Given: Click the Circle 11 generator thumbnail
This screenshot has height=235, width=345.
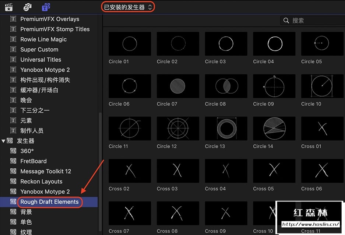Looking at the screenshot, I should [x=130, y=129].
